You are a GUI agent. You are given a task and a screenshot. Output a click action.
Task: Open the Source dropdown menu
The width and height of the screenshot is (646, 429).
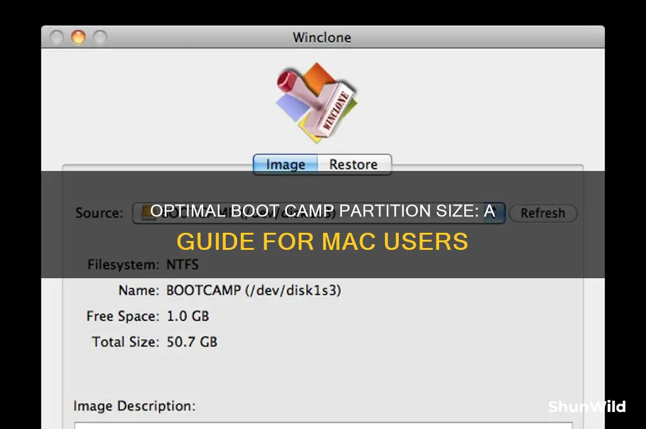pos(319,213)
